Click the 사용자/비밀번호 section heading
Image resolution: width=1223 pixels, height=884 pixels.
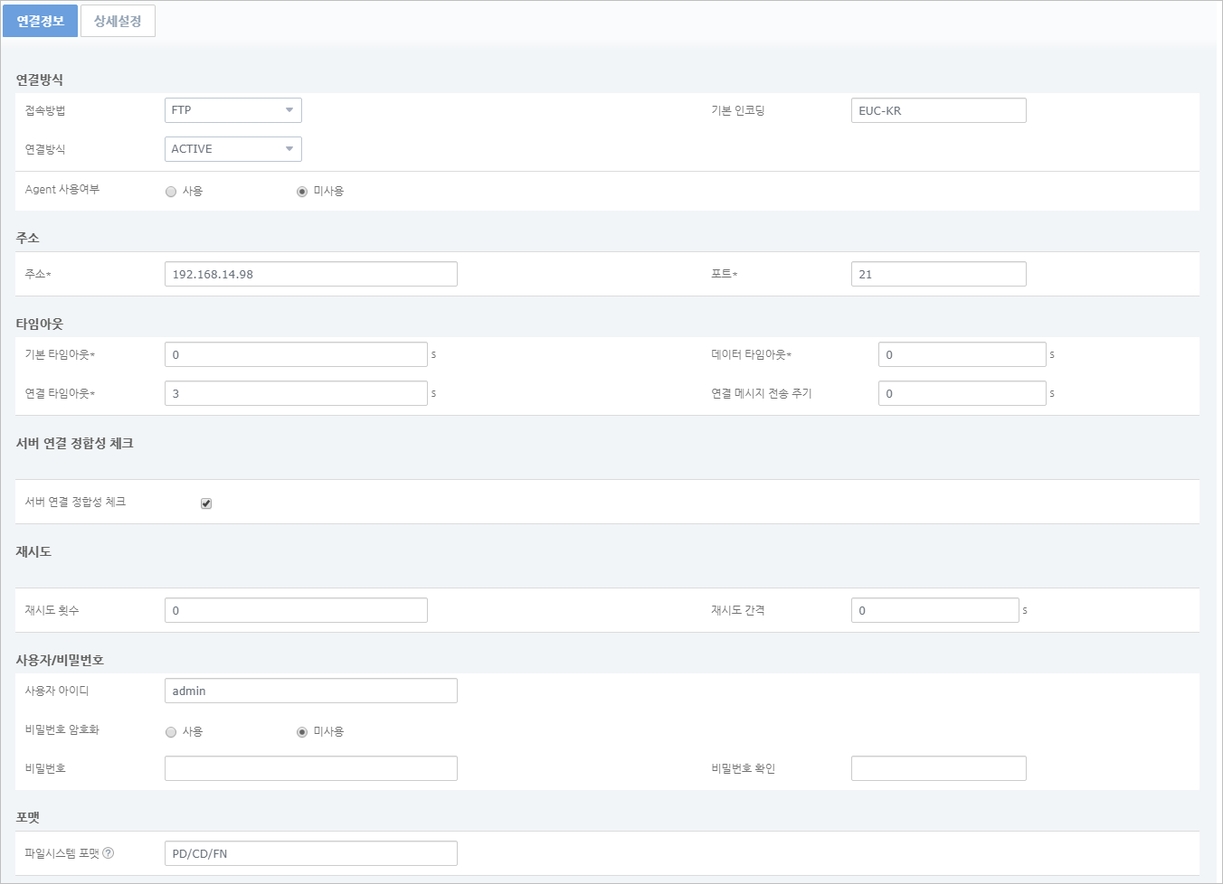[60, 660]
